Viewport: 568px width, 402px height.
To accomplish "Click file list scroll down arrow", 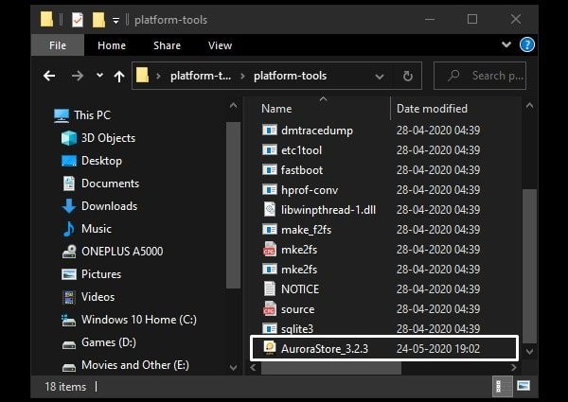I will tap(529, 351).
